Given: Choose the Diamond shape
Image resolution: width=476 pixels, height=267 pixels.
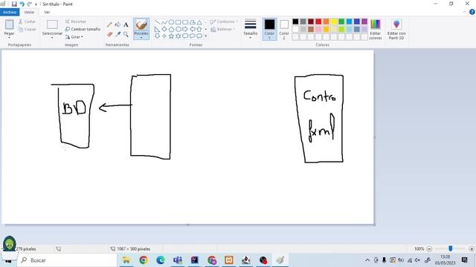Looking at the screenshot, I should (164, 29).
